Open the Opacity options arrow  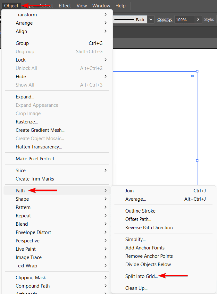click(x=198, y=19)
